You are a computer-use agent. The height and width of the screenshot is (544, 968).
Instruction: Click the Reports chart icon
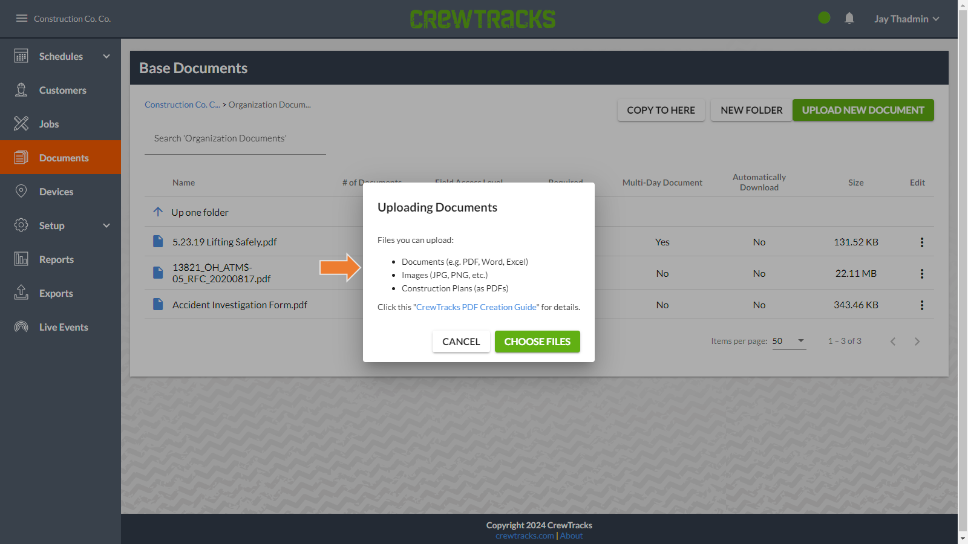[21, 259]
